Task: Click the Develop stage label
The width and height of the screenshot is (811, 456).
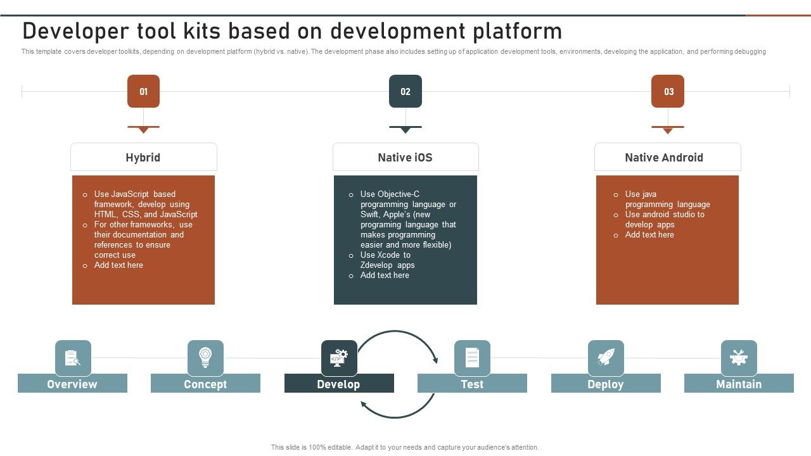Action: click(339, 384)
